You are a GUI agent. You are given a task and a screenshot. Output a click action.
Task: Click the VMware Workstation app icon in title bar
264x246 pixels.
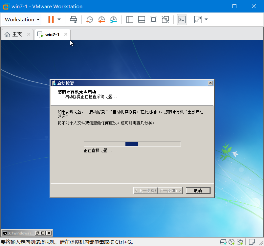6,7
